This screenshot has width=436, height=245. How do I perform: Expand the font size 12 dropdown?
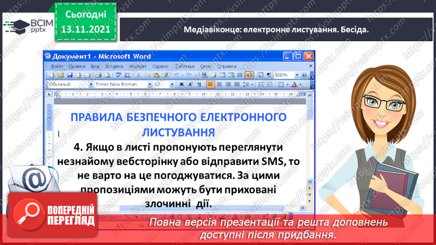pyautogui.click(x=172, y=85)
